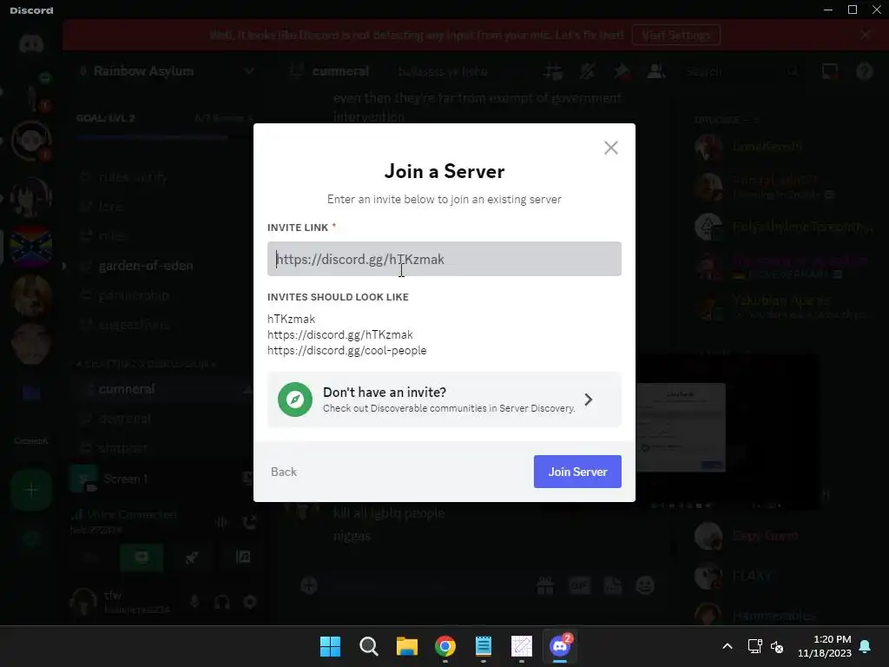Viewport: 889px width, 667px height.
Task: Open Explore Discoverable Servers compass in sidebar
Action: pyautogui.click(x=31, y=538)
